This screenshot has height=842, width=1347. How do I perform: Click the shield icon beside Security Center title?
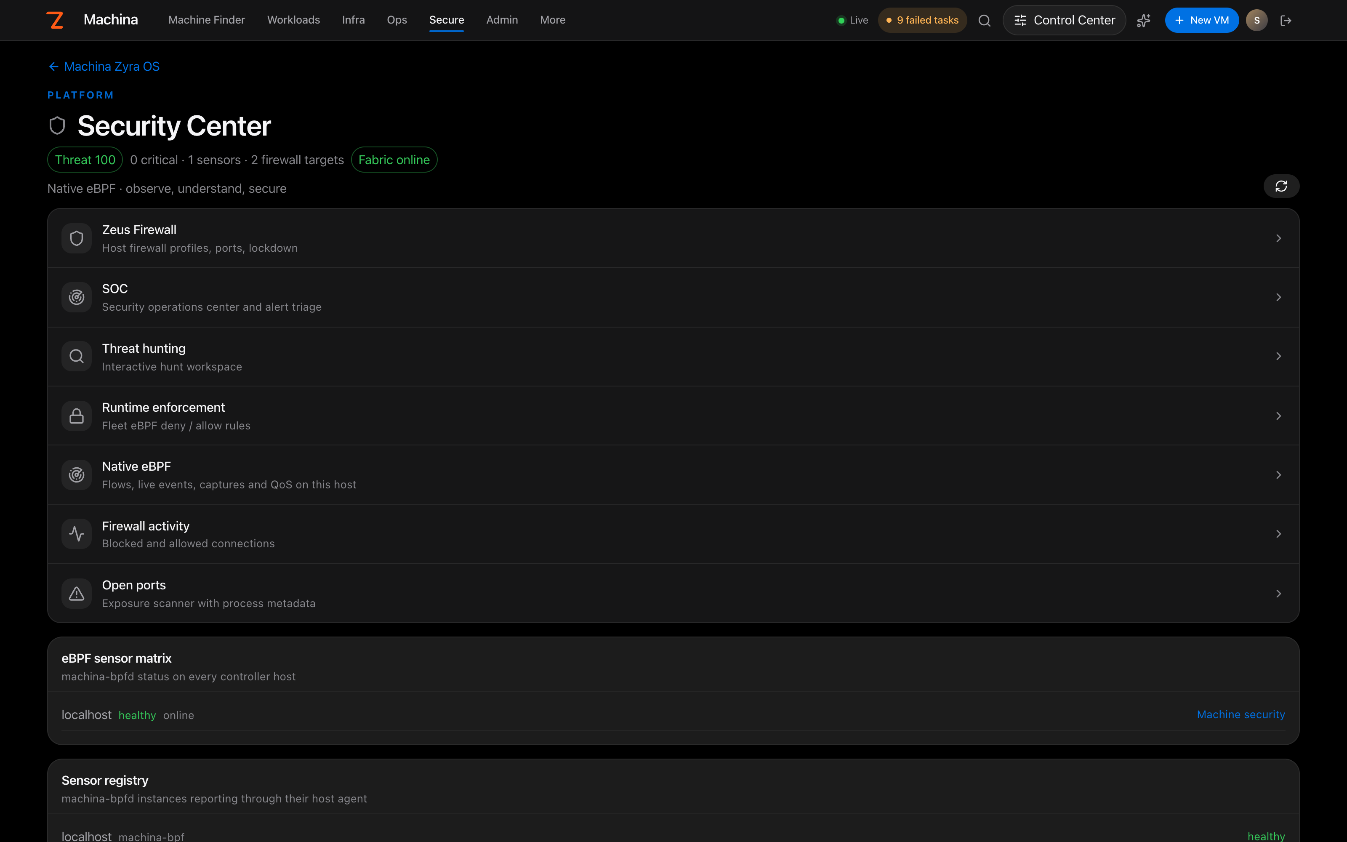click(x=57, y=126)
